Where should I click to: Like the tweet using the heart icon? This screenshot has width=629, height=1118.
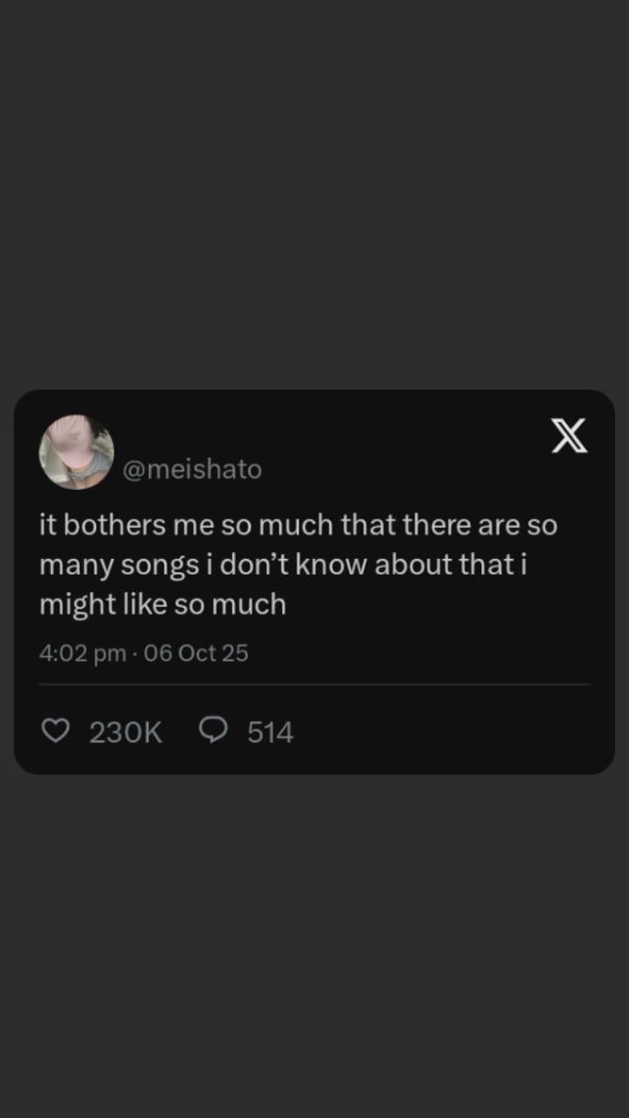pos(56,730)
